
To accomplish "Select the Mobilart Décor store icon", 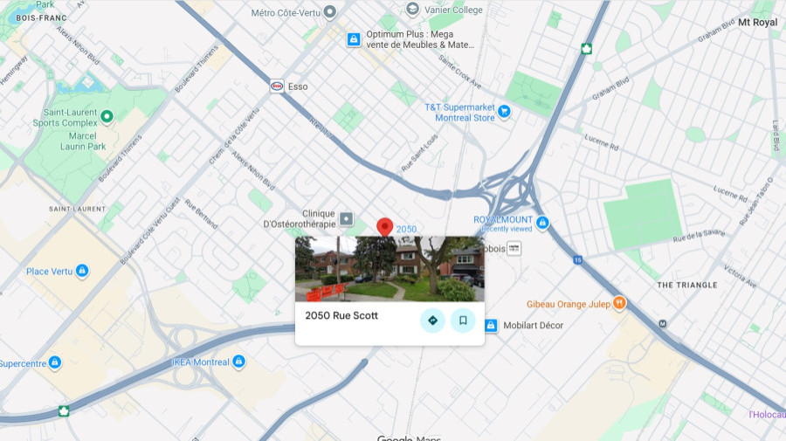I will 491,325.
